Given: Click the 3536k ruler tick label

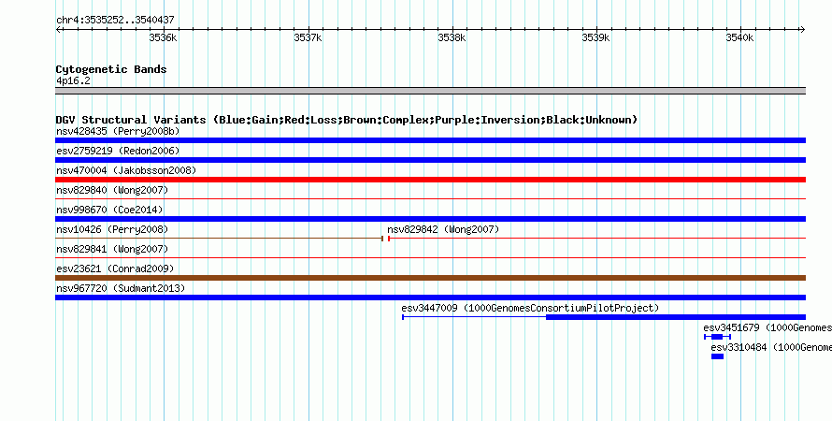Looking at the screenshot, I should coord(163,37).
